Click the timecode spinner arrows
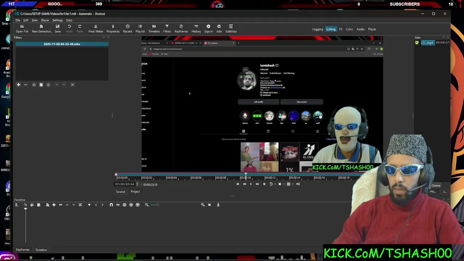The image size is (464, 261). (137, 184)
